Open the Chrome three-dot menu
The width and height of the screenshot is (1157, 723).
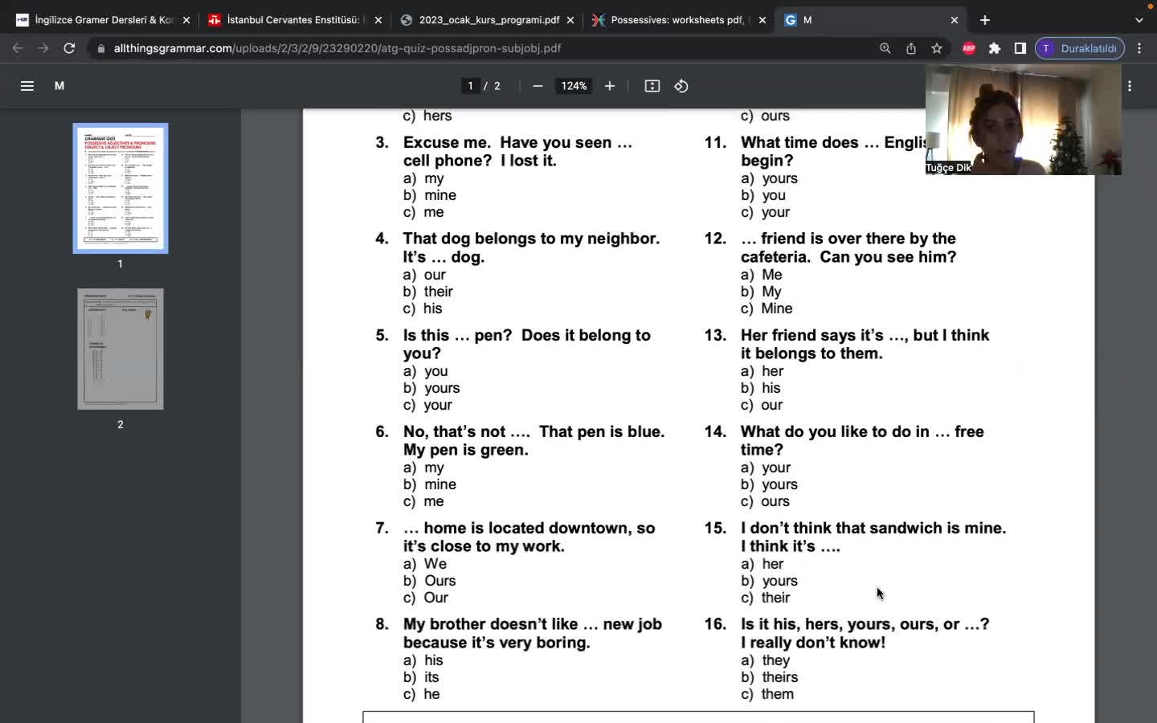click(x=1139, y=48)
